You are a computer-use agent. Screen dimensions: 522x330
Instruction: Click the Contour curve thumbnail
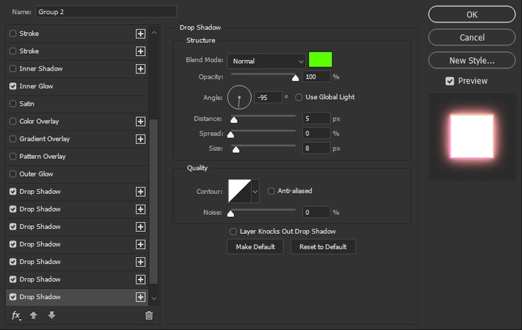point(239,191)
